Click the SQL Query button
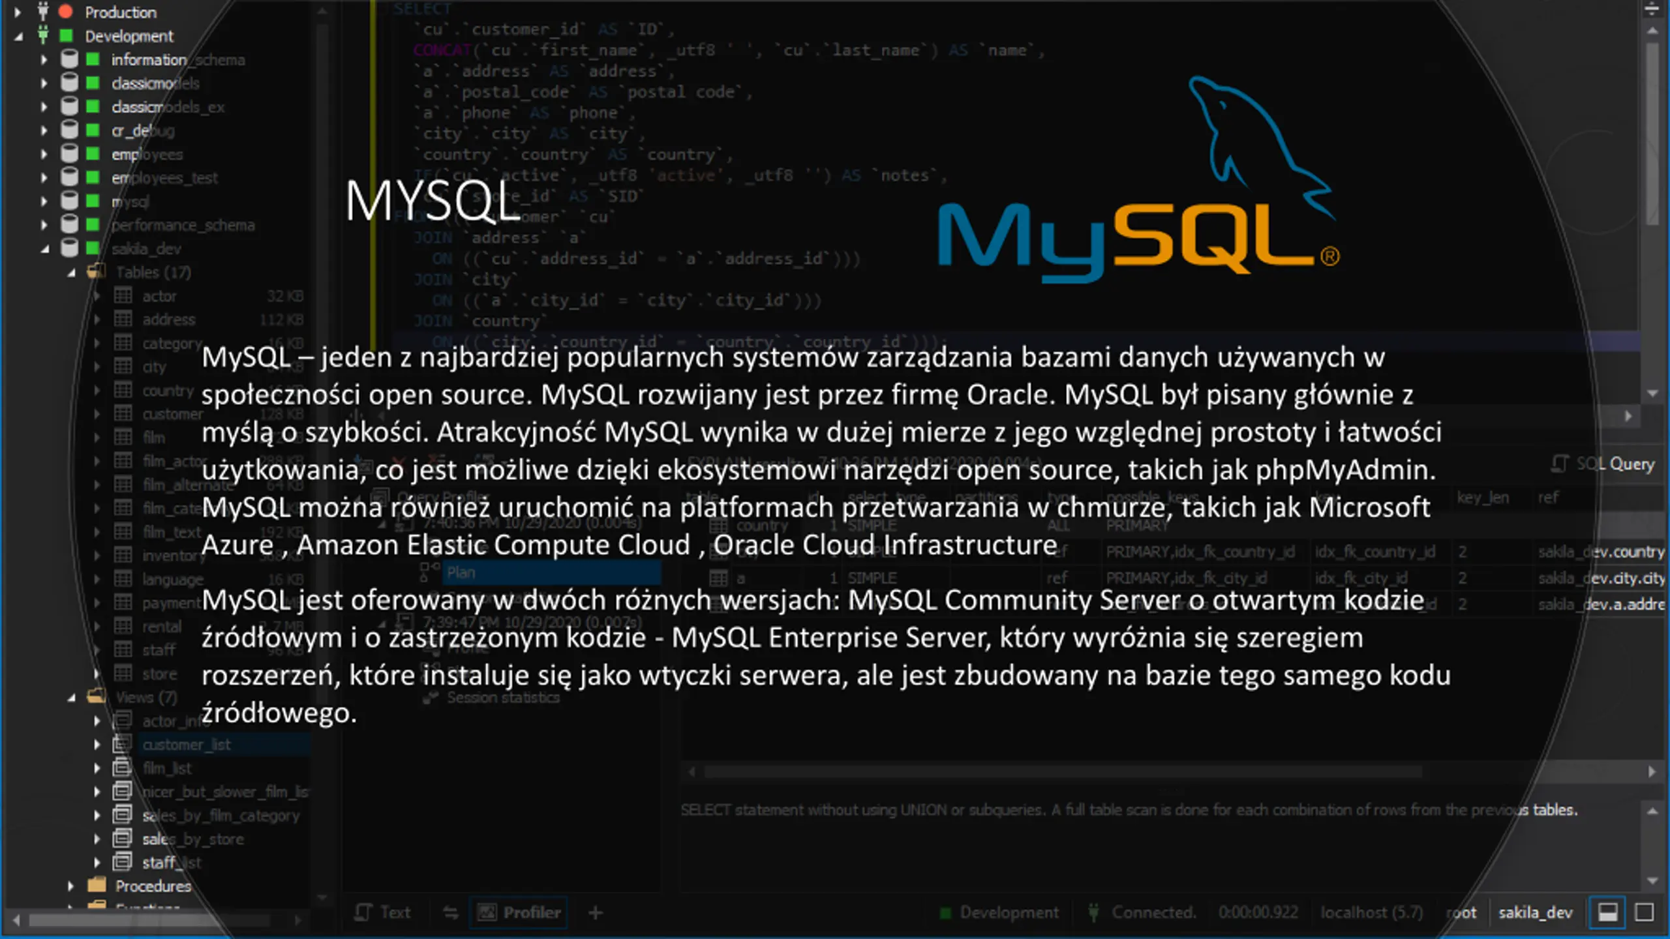The height and width of the screenshot is (939, 1670). pyautogui.click(x=1603, y=464)
